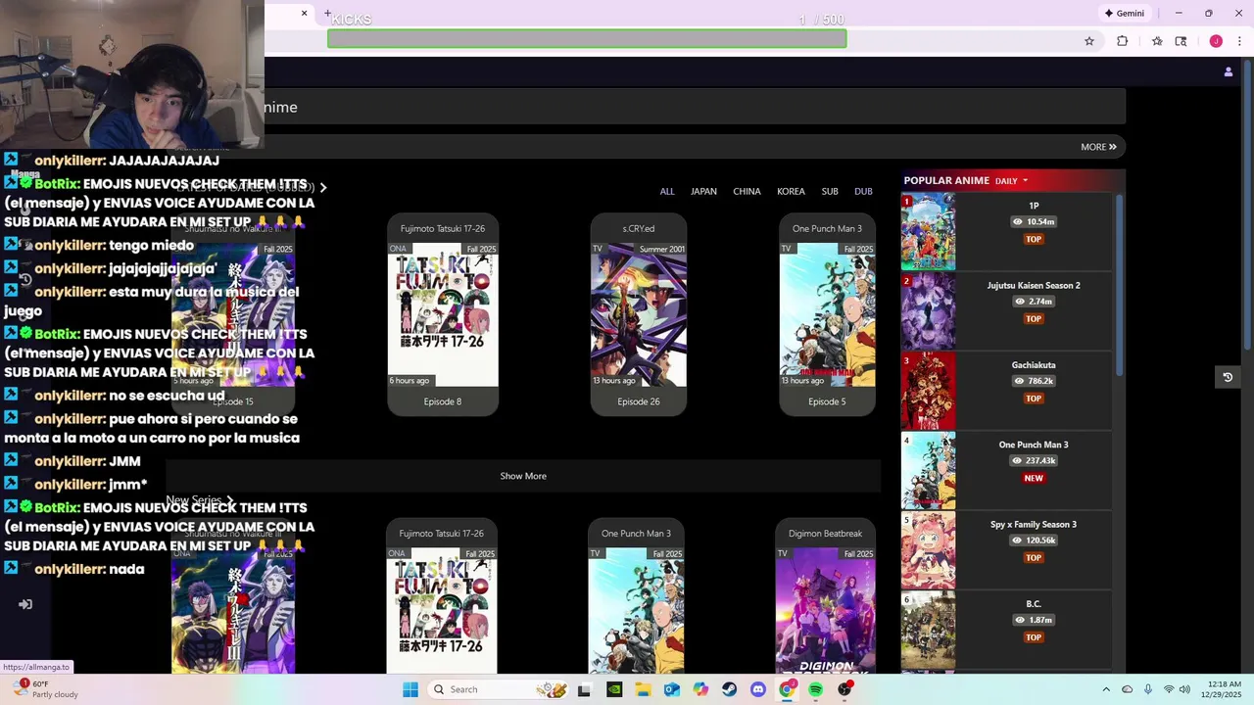This screenshot has height=705, width=1254.
Task: Open One Punch Man 3 Episode 5 thumbnail
Action: (x=827, y=314)
